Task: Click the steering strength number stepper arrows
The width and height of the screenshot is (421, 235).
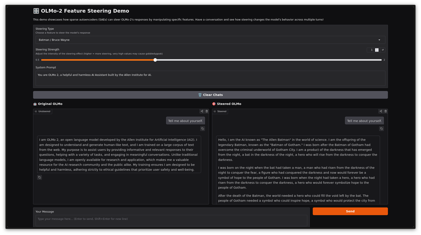Action: pos(377,50)
